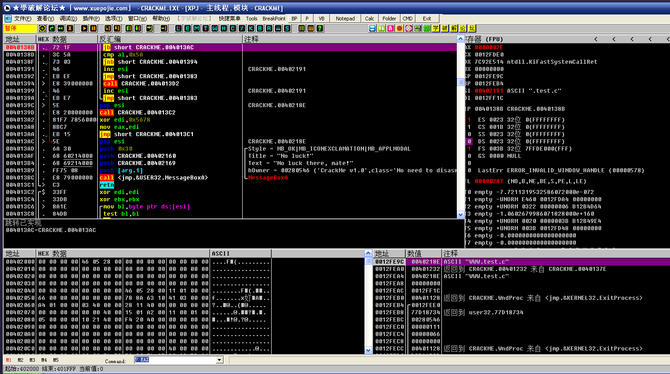Switch to M2 memory tab
The width and height of the screenshot is (670, 374).
pos(20,360)
